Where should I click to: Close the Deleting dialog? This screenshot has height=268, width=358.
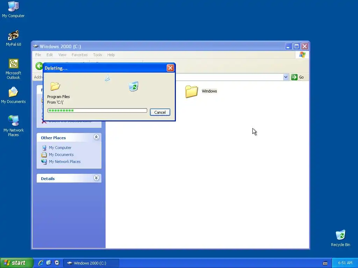coord(170,68)
